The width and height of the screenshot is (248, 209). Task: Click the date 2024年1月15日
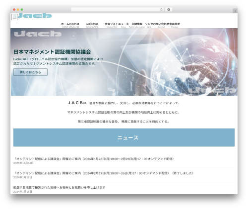tap(23, 192)
